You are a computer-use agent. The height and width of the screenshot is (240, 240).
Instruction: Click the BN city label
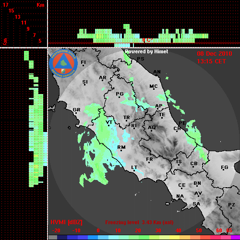tap(197, 183)
